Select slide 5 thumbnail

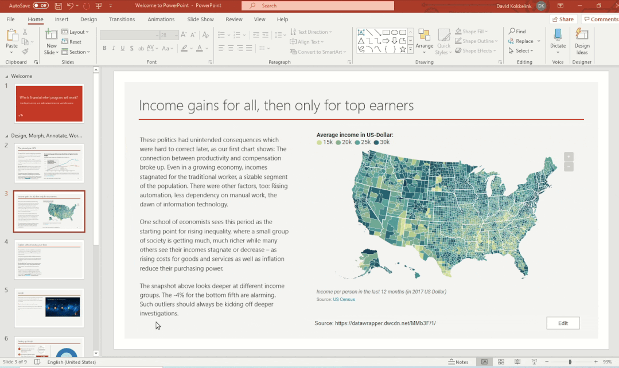(x=49, y=308)
